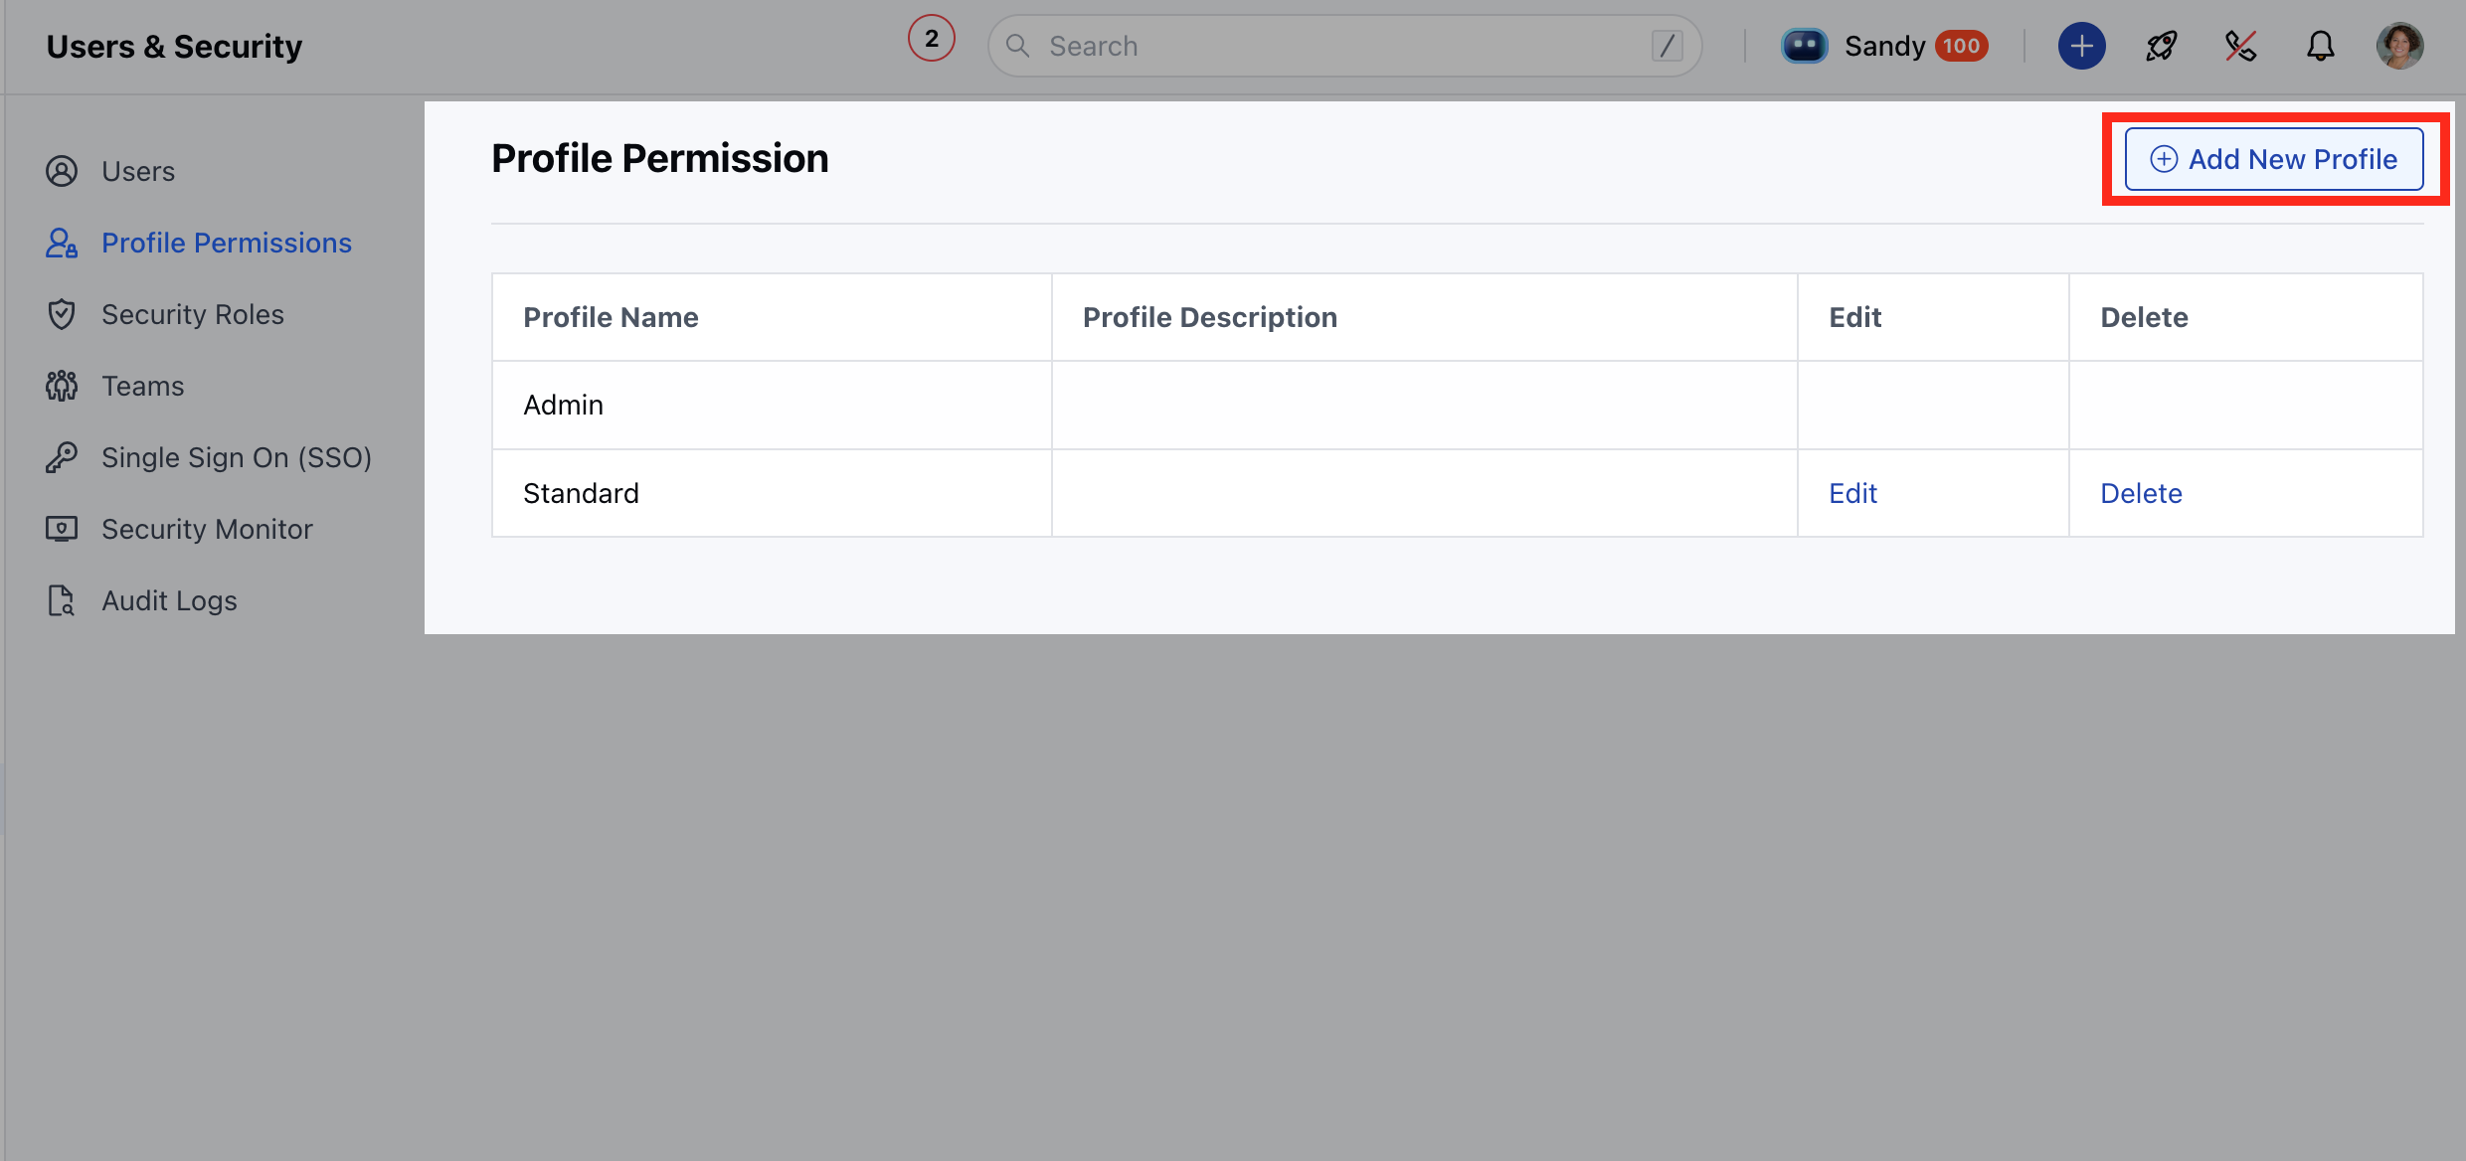Edit the Standard profile
The width and height of the screenshot is (2466, 1161).
click(x=1852, y=493)
